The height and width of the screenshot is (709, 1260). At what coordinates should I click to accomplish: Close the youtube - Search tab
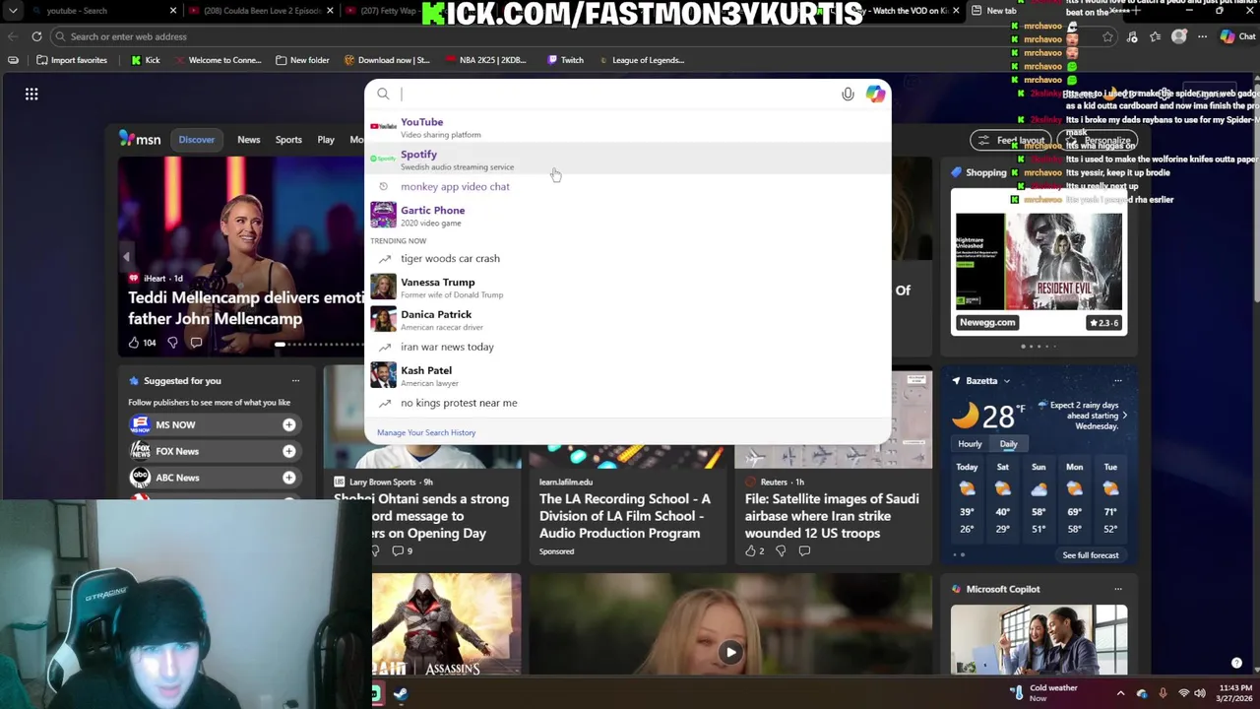point(173,11)
